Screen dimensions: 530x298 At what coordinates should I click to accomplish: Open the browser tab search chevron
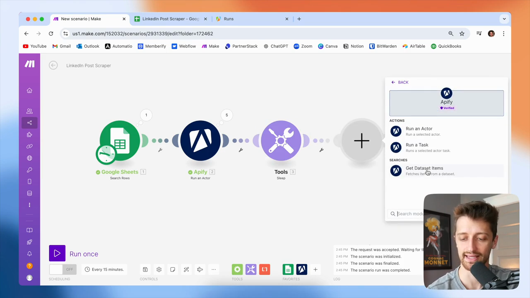(x=504, y=19)
